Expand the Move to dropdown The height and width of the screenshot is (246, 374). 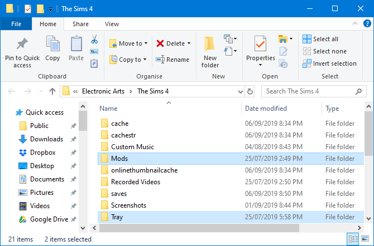[x=147, y=43]
